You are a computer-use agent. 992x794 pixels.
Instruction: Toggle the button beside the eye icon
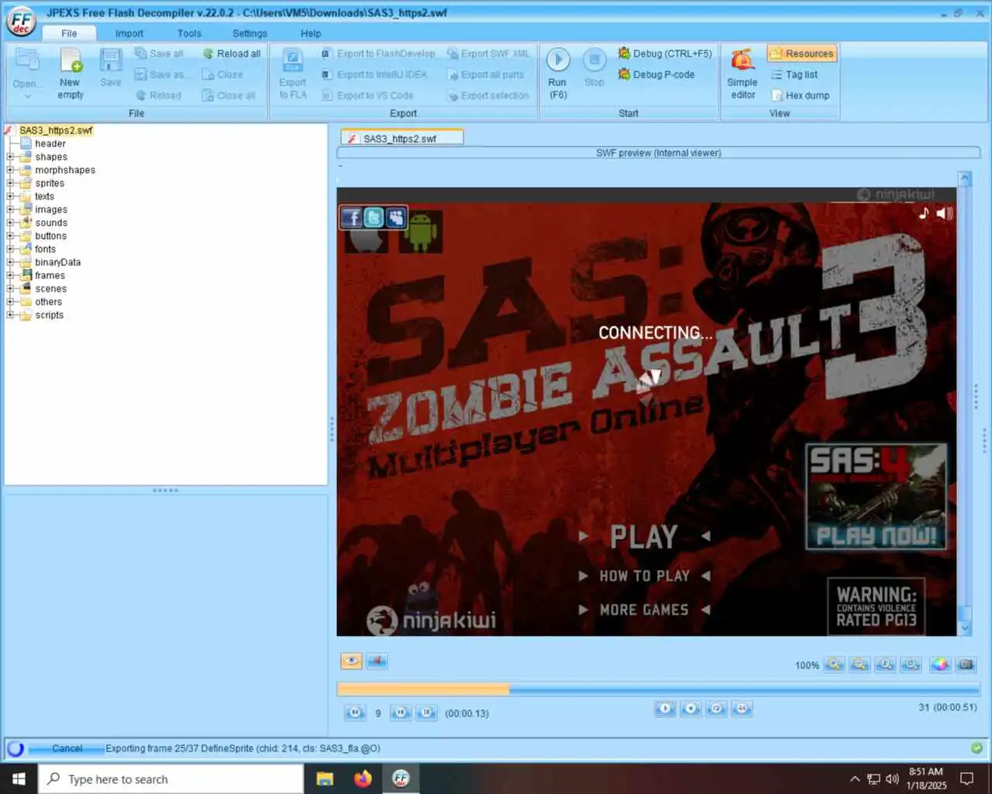coord(377,661)
